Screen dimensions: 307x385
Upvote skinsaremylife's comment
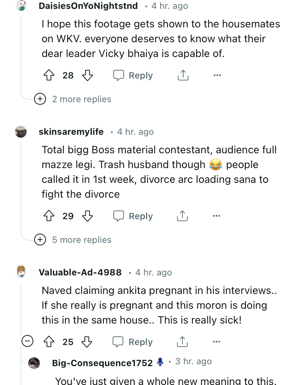point(49,216)
